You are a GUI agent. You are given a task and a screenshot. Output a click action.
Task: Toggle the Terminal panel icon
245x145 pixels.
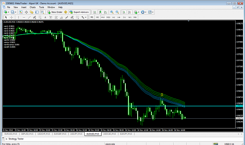pyautogui.click(x=37, y=12)
